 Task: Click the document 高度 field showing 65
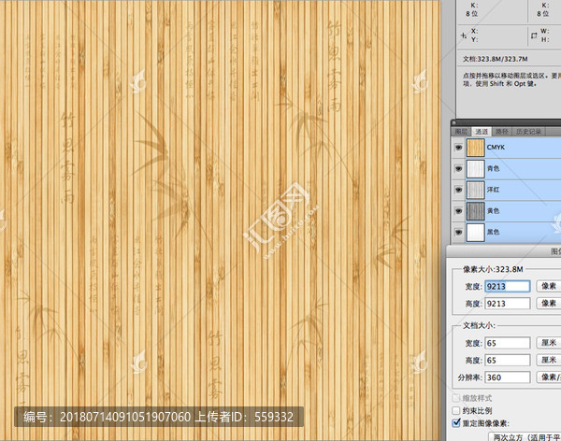click(508, 360)
